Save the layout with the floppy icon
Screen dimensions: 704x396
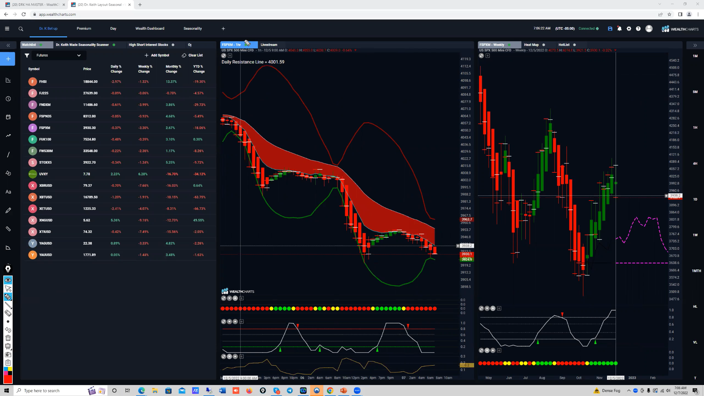pyautogui.click(x=610, y=29)
